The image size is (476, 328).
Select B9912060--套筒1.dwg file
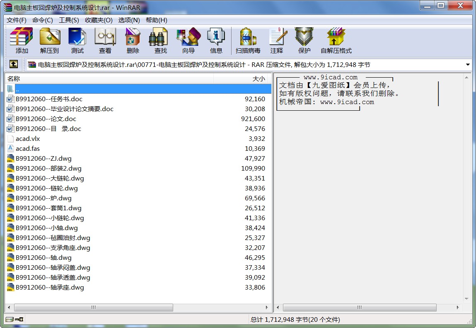click(48, 208)
